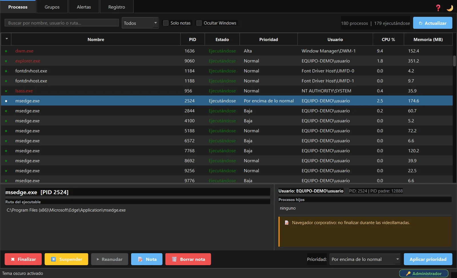Open the Todos filter dropdown
Viewport: 457px width, 278px height.
140,23
